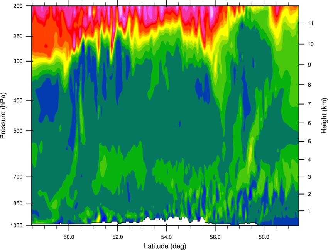Image resolution: width=328 pixels, height=250 pixels.
Task: Pick the 2 km height label
Action: point(309,194)
